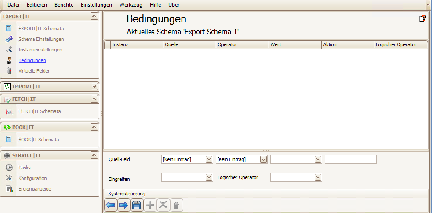
Task: Open Konfiguration link
Action: point(33,178)
